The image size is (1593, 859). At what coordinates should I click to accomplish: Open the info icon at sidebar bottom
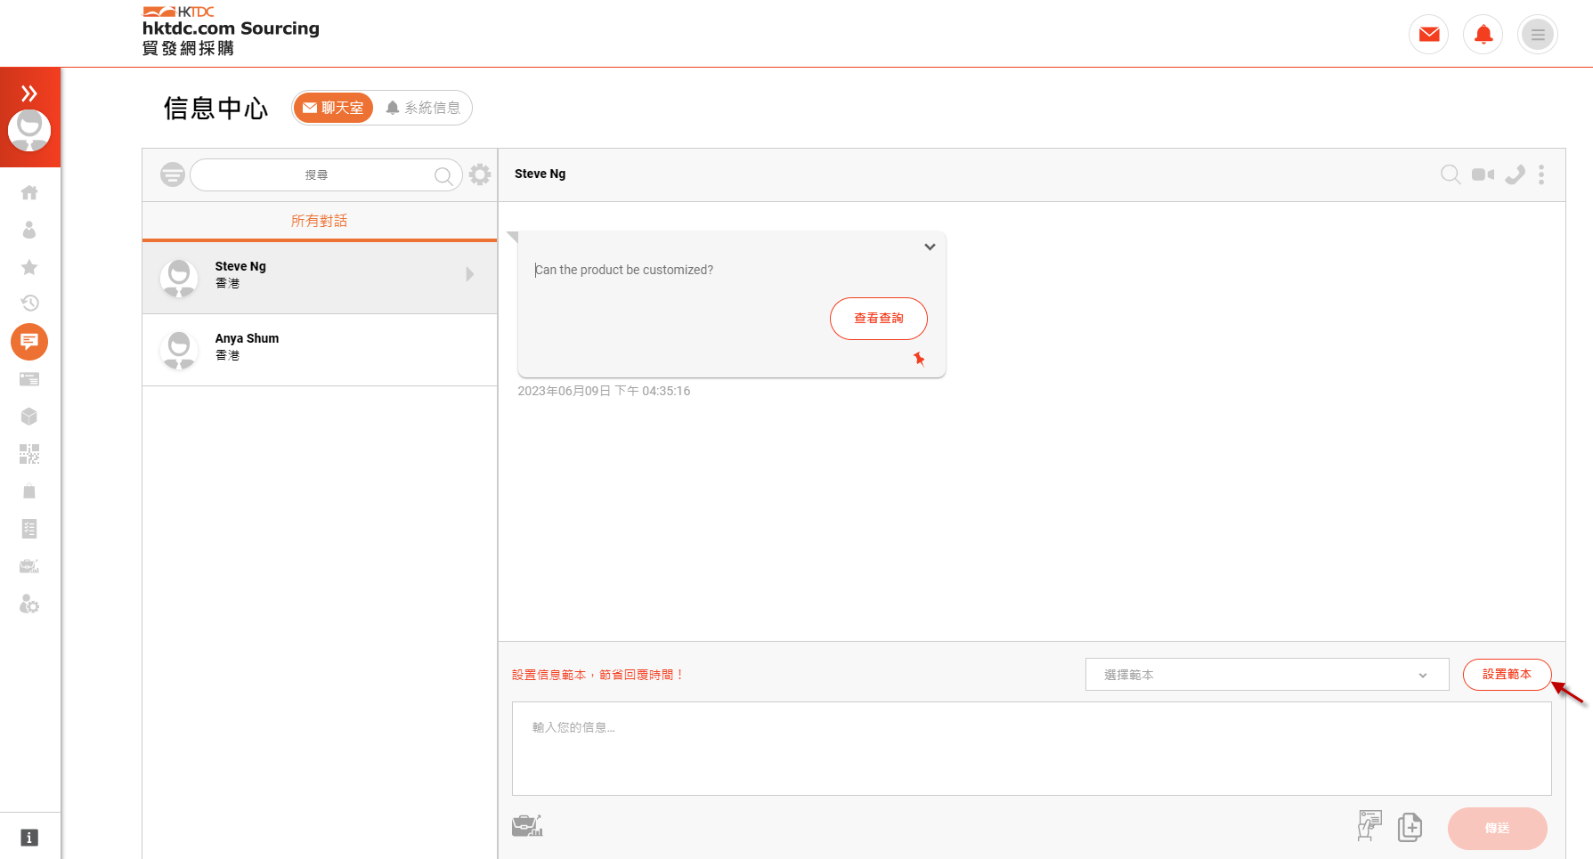point(29,838)
